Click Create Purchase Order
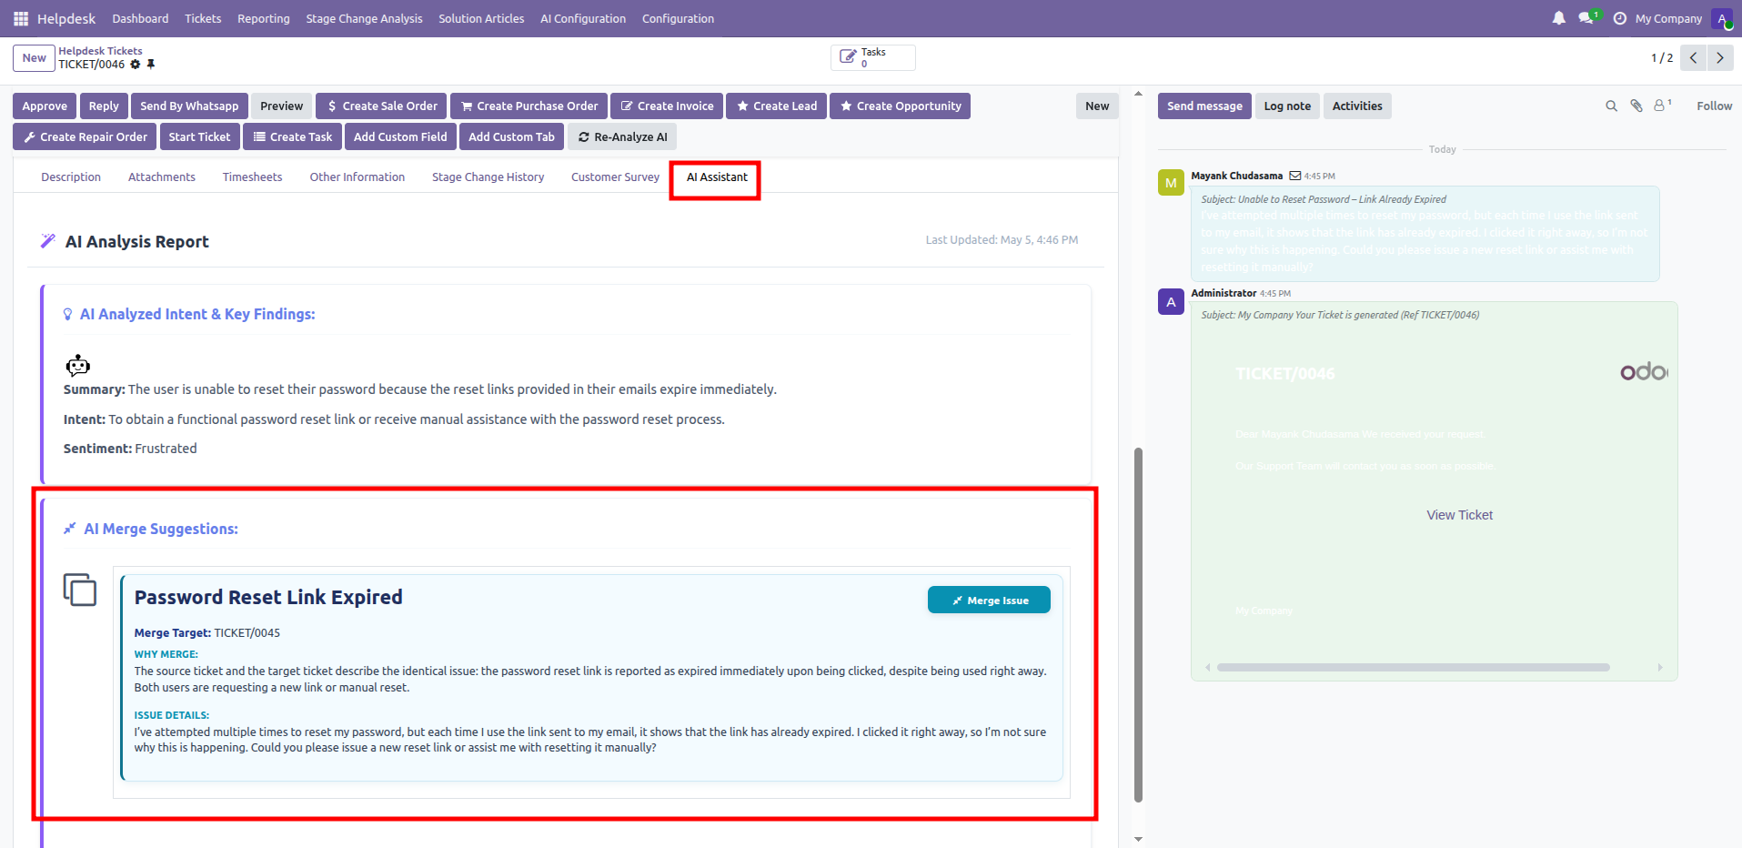The height and width of the screenshot is (848, 1742). tap(529, 106)
